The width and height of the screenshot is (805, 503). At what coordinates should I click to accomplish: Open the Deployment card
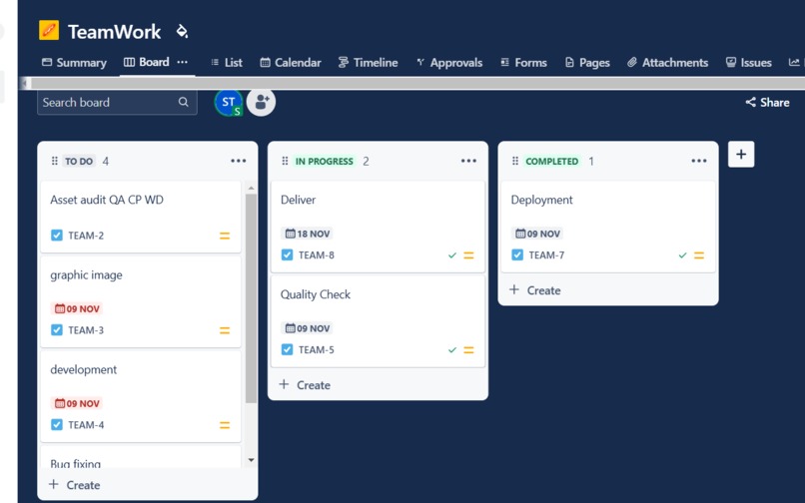(x=608, y=227)
